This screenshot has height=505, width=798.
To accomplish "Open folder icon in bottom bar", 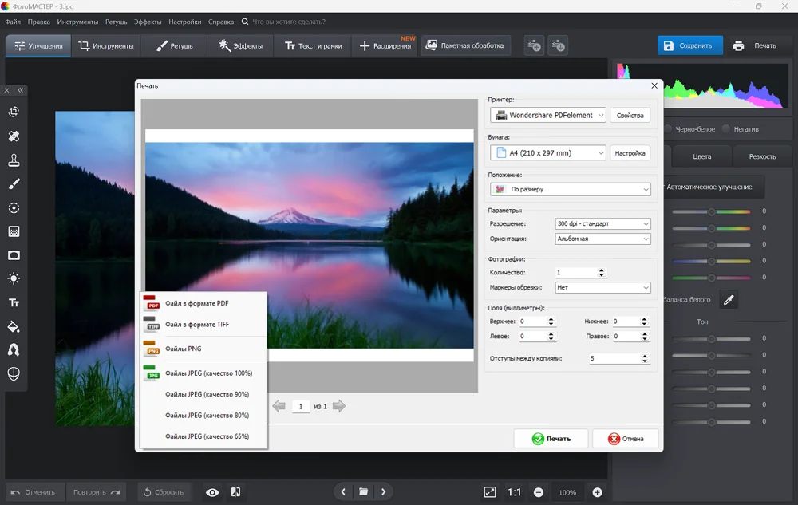I will coord(363,492).
